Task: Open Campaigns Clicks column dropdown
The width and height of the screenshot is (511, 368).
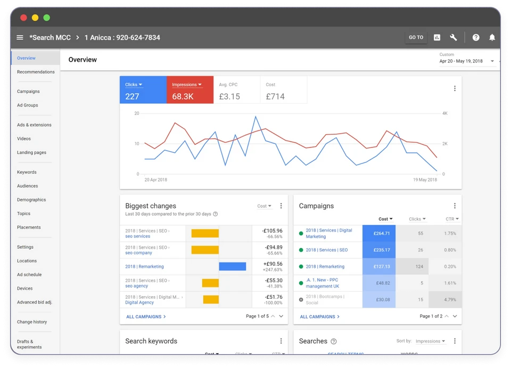Action: tap(417, 219)
